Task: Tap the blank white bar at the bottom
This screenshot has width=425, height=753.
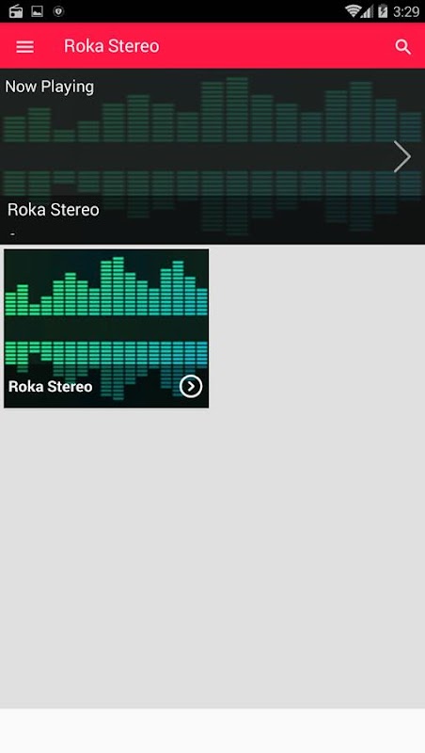Action: (212, 731)
